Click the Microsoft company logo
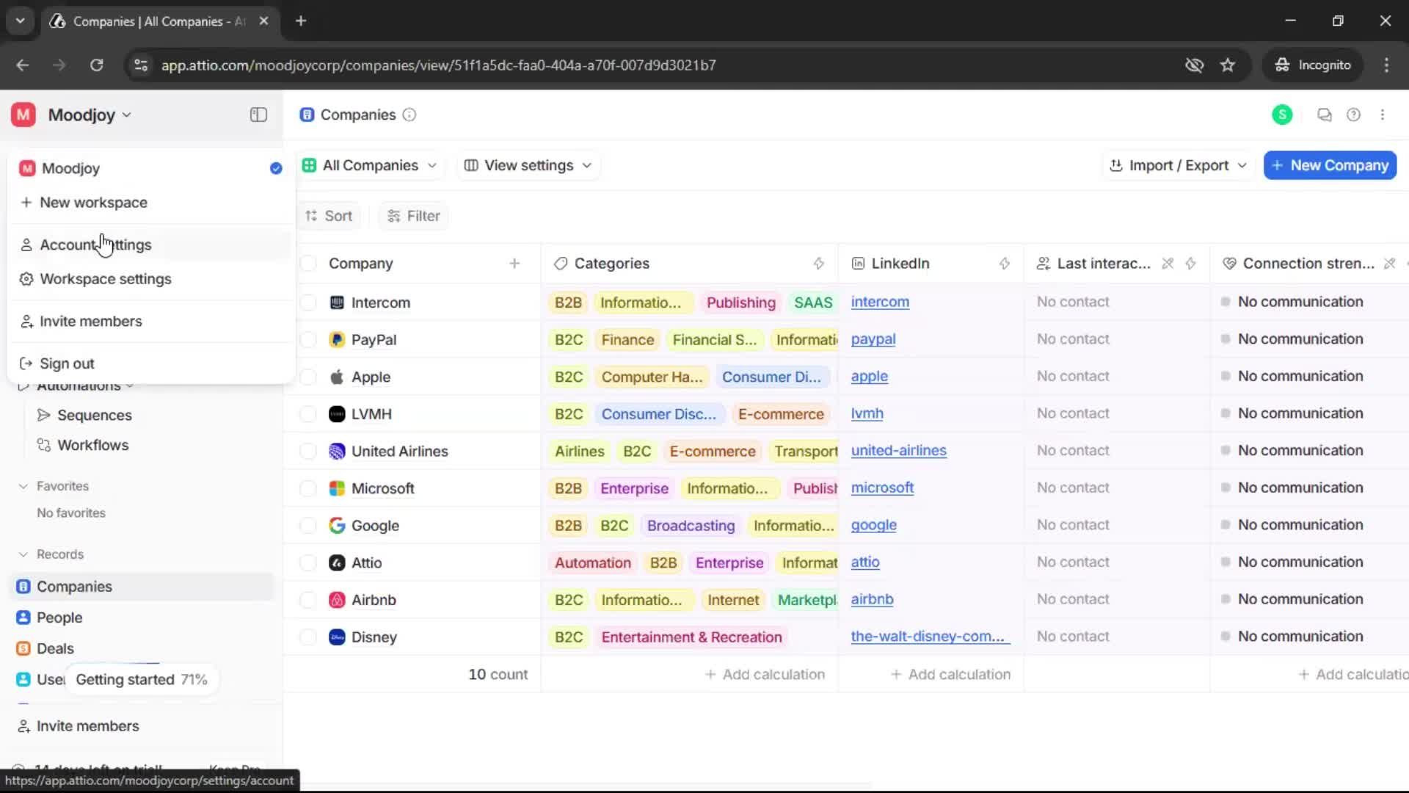1409x793 pixels. pos(337,488)
